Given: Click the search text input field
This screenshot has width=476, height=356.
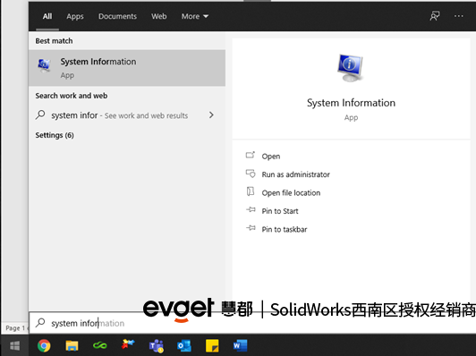Looking at the screenshot, I should tap(252, 323).
